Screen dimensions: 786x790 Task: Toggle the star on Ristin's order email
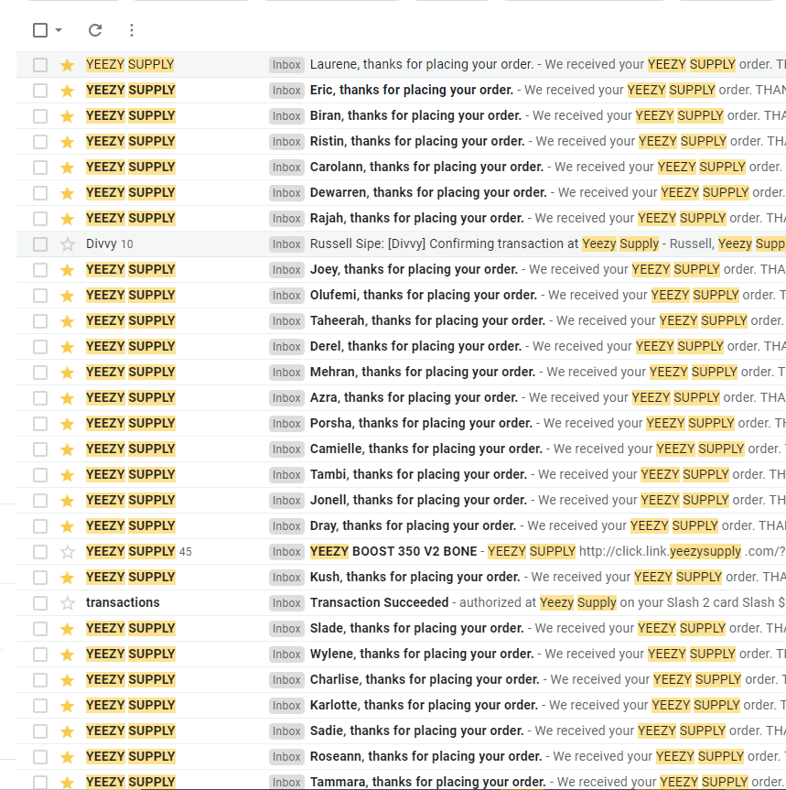67,142
